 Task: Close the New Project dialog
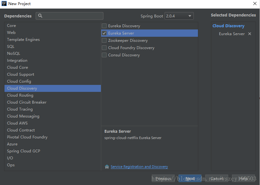tap(255, 3)
